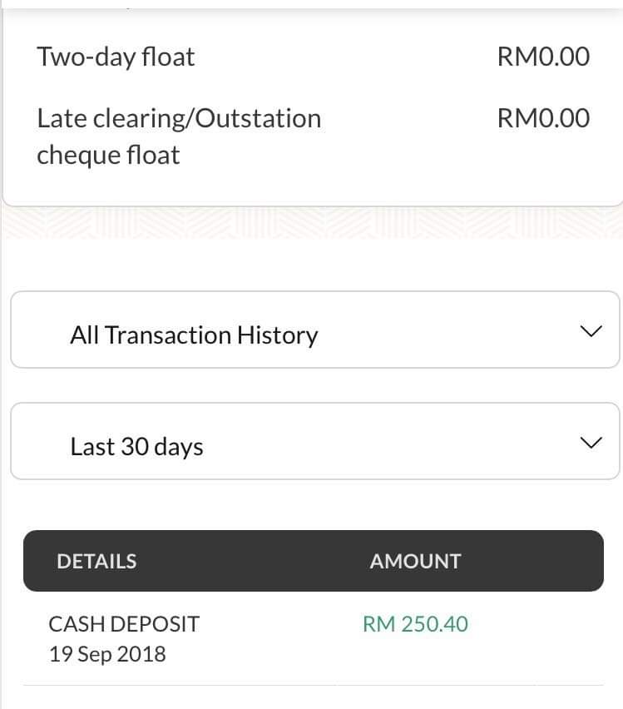Tap the green RM 250.40 amount

415,624
